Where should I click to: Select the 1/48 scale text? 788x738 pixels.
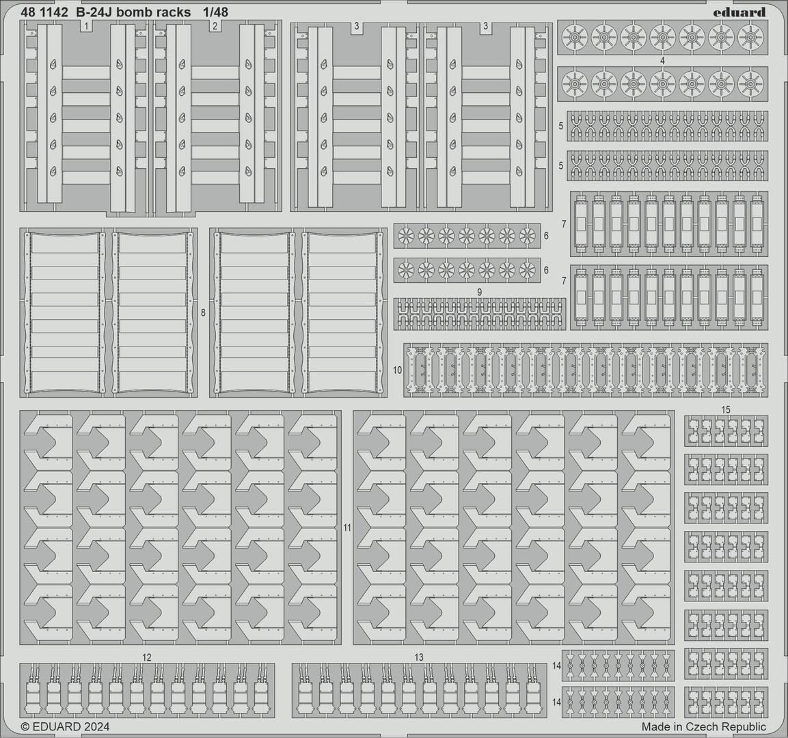[215, 12]
